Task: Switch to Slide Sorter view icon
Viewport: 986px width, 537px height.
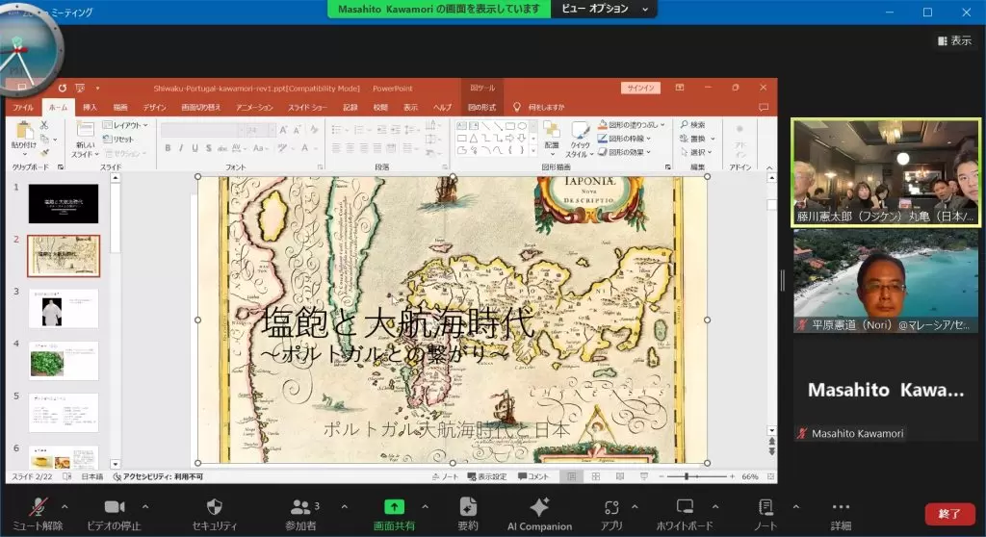Action: (595, 476)
